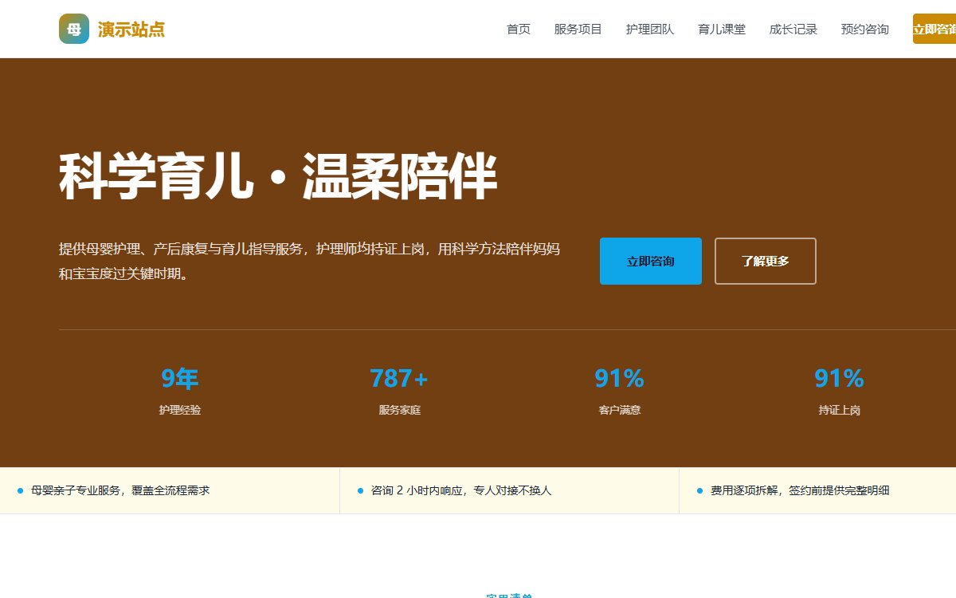Open 预约咨询 from the navigation
This screenshot has height=598, width=956.
coord(865,30)
